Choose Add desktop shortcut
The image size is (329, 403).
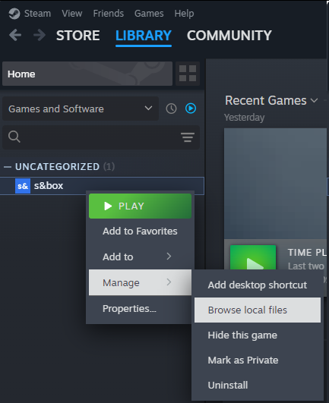coord(258,285)
